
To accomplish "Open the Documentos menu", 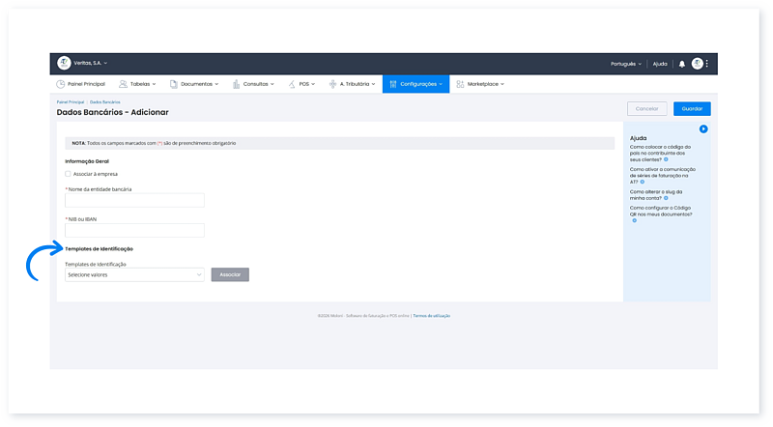I will point(199,84).
